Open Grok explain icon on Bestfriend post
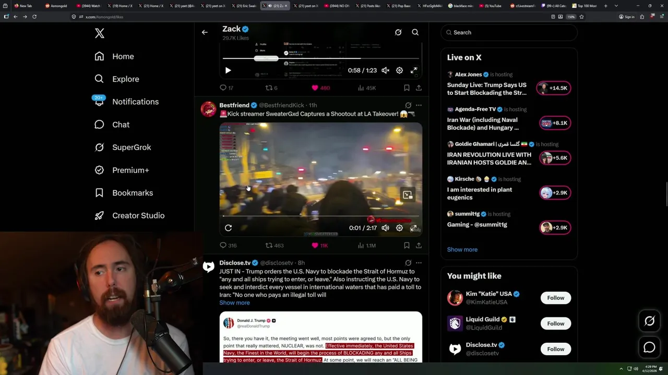Screen dimensions: 668x375 [408, 105]
